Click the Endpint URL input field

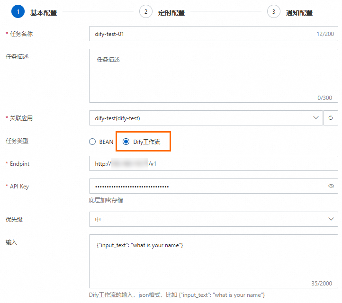tap(213, 163)
